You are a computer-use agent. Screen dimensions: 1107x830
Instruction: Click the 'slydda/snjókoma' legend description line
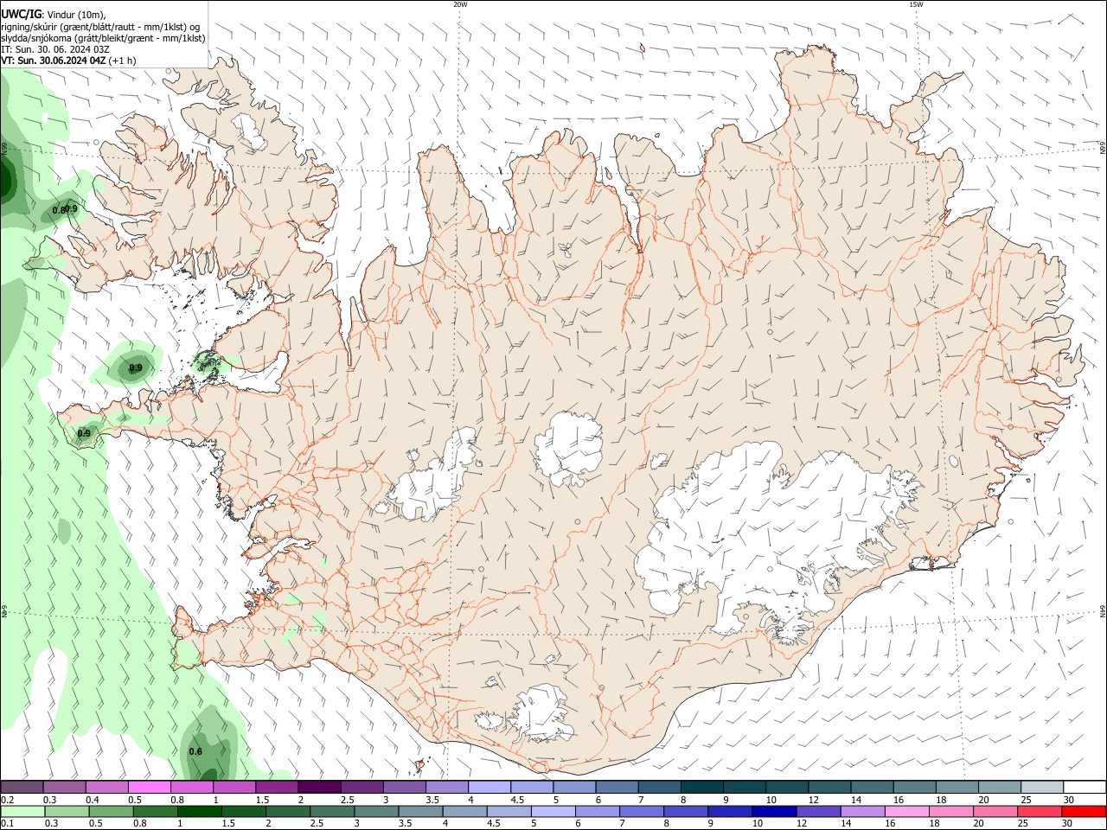tap(103, 38)
